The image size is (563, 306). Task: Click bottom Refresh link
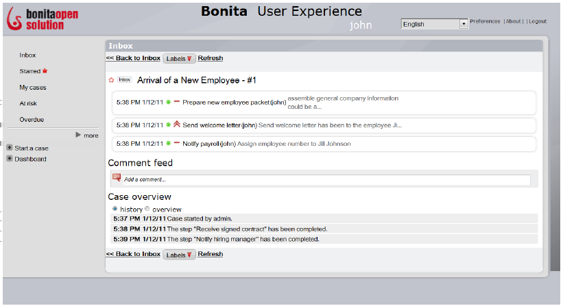pyautogui.click(x=211, y=254)
